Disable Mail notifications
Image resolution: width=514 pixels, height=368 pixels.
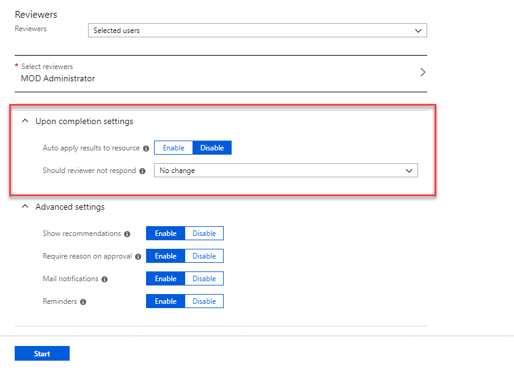pyautogui.click(x=204, y=279)
